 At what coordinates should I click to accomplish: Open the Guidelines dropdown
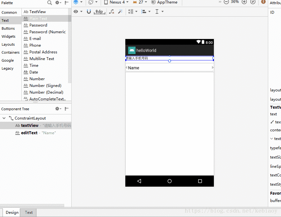point(159,12)
